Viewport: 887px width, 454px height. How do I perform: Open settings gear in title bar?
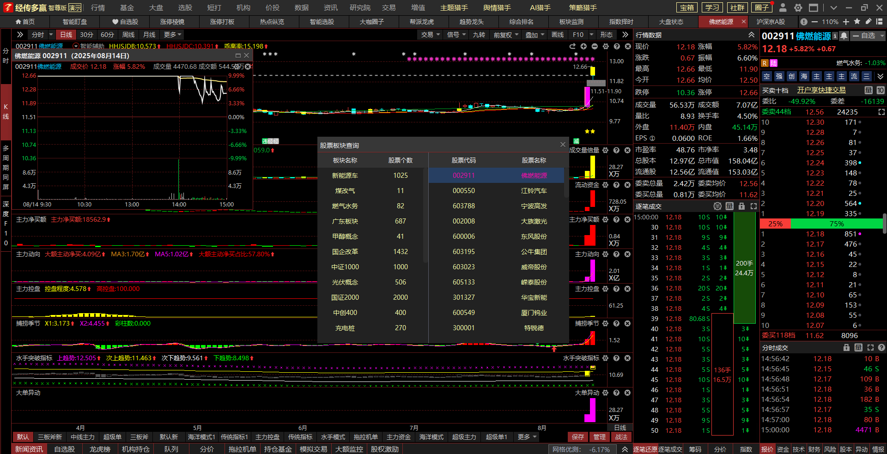click(x=798, y=7)
